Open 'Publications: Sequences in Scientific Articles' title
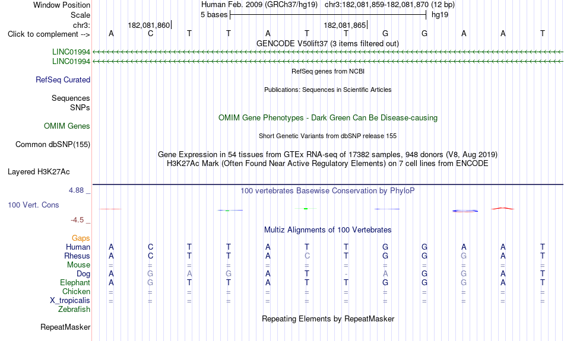564x341 pixels. pyautogui.click(x=328, y=90)
